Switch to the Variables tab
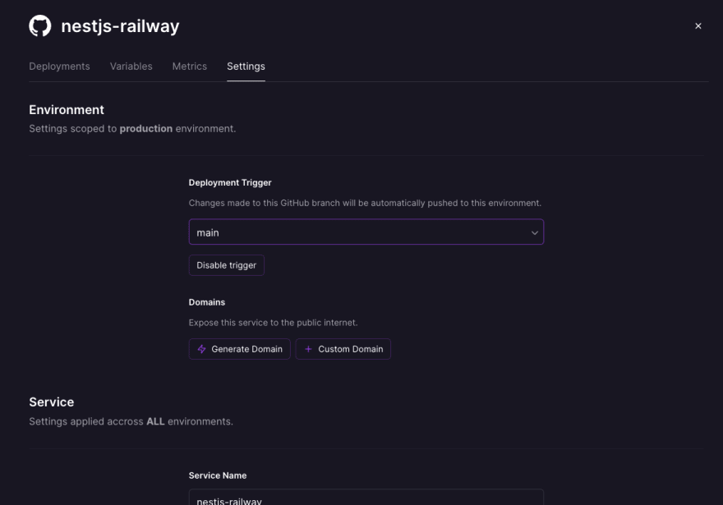Image resolution: width=723 pixels, height=505 pixels. point(131,67)
